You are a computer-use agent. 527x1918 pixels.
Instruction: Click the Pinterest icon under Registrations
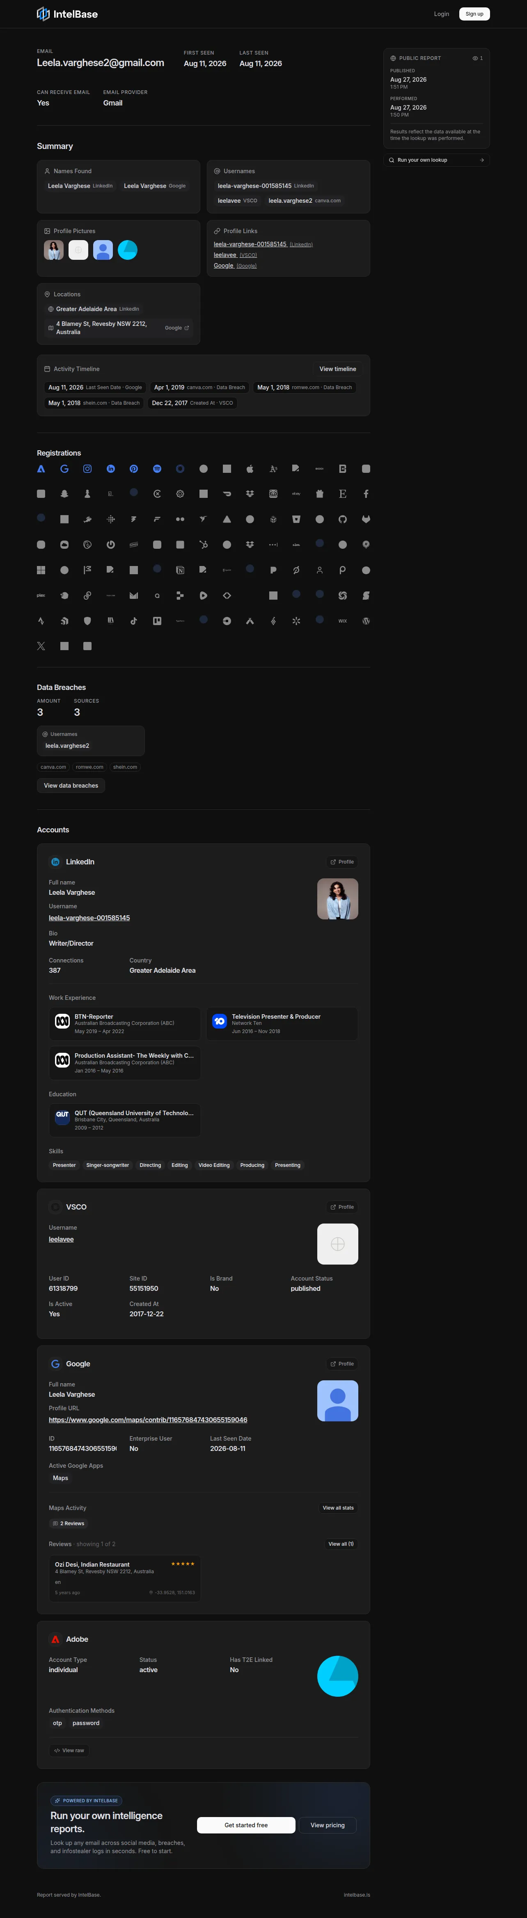133,469
